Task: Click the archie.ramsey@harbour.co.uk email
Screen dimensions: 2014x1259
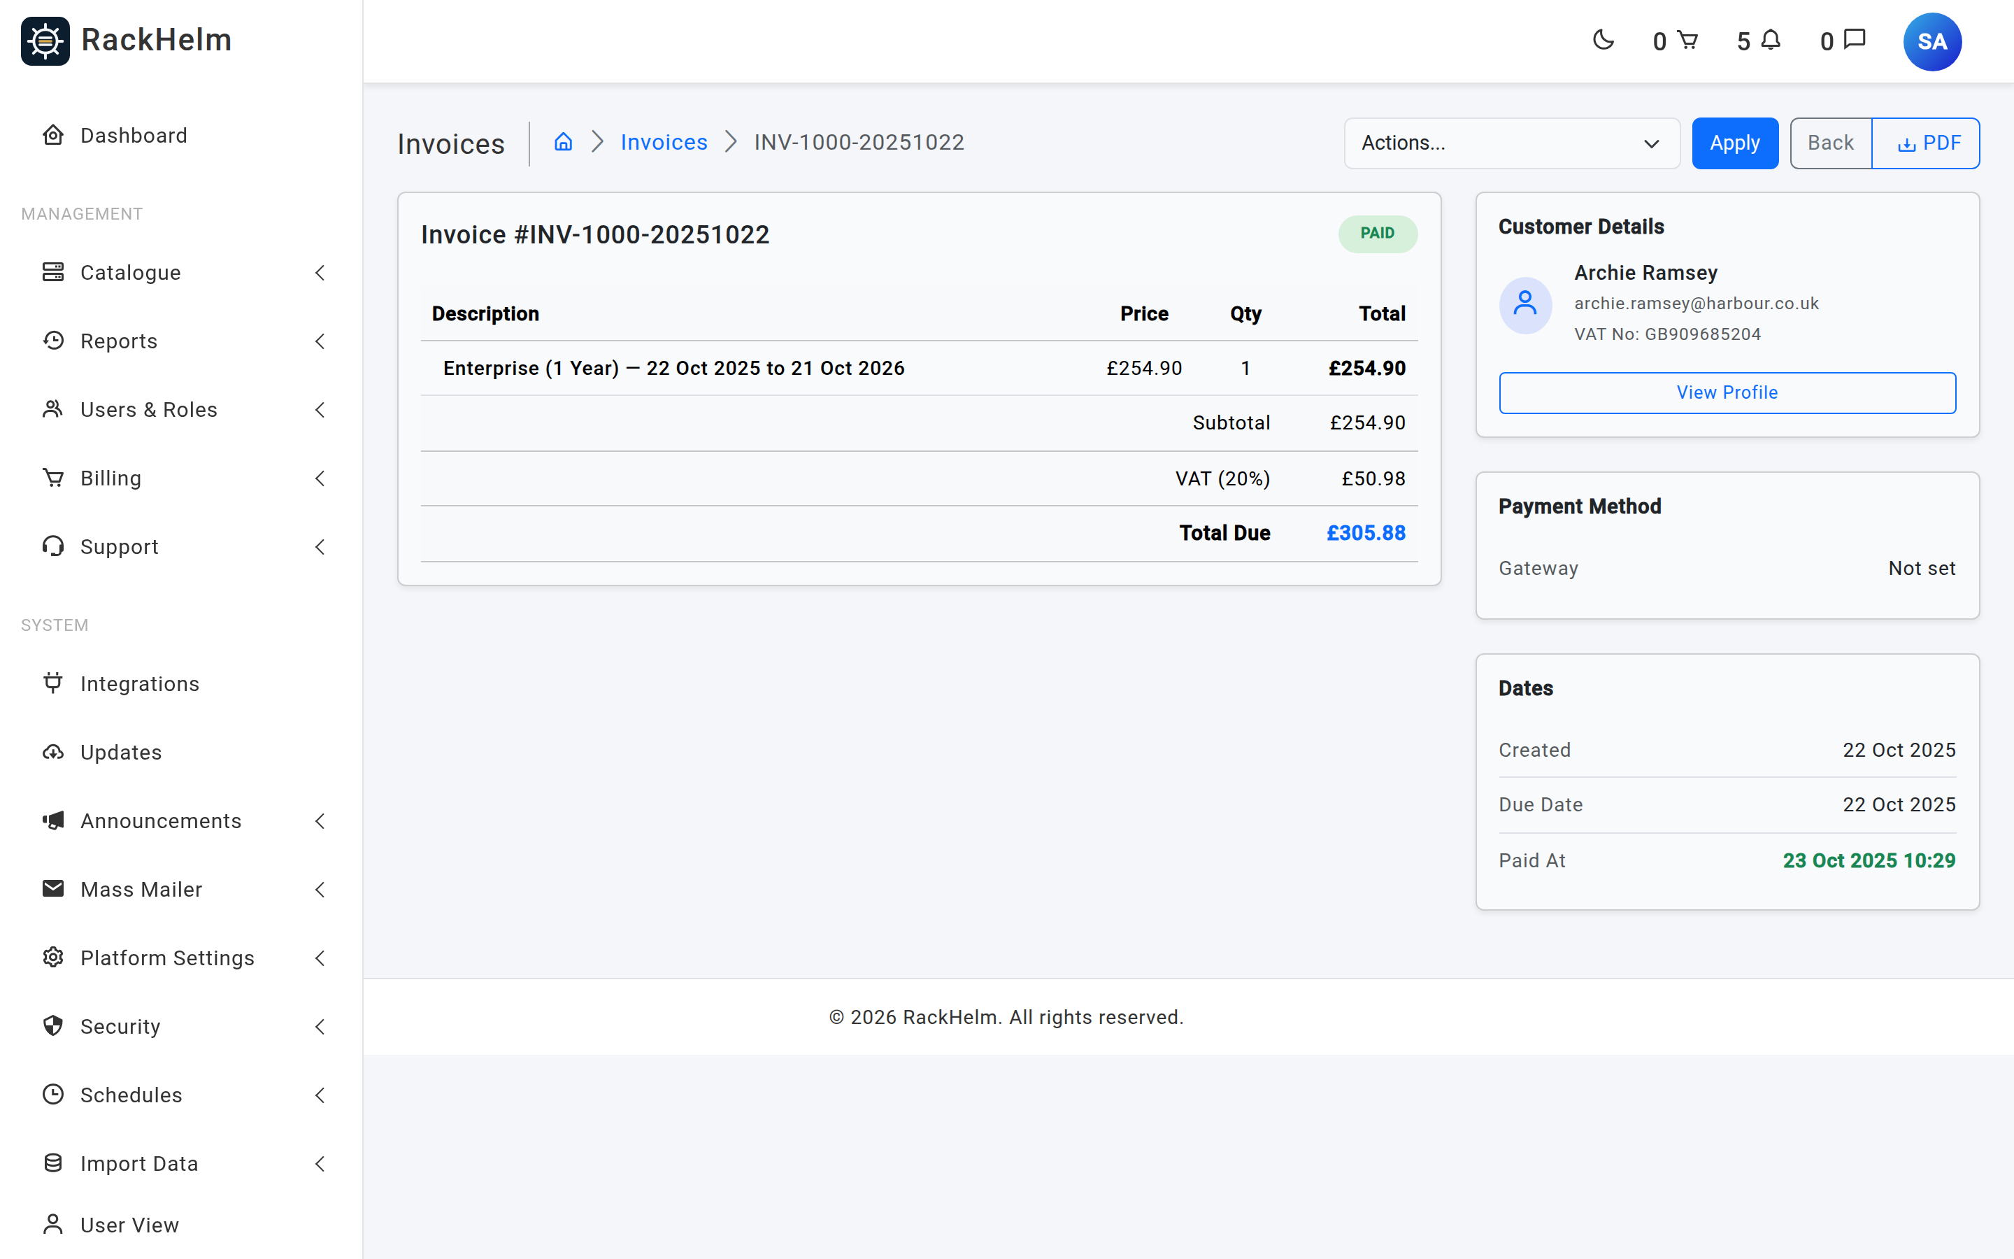Action: click(1696, 303)
